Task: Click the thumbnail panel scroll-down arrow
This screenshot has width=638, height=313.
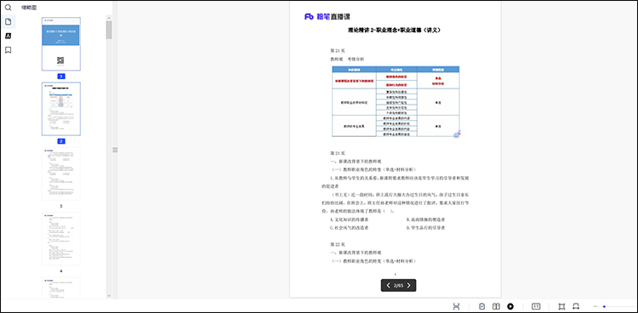Action: (109, 295)
